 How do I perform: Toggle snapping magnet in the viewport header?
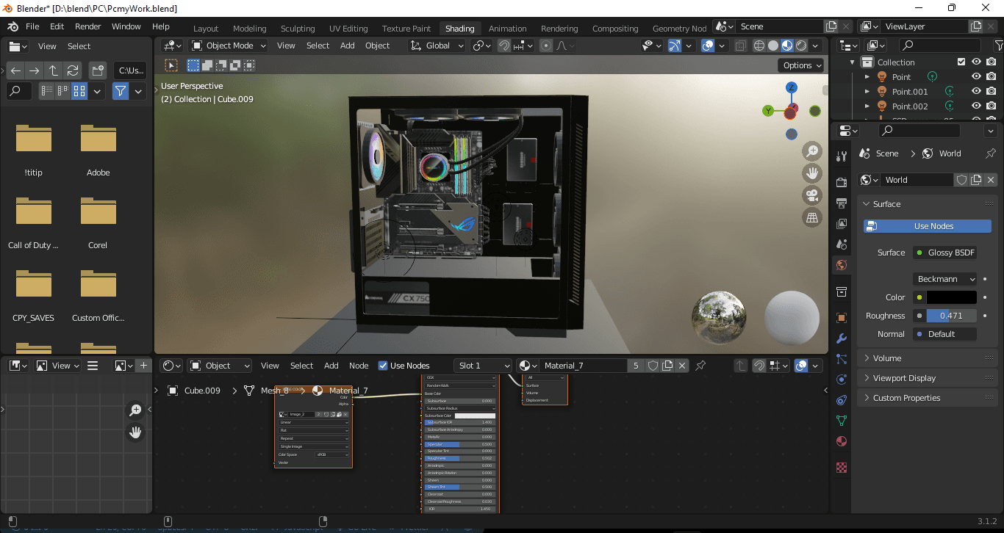coord(504,46)
